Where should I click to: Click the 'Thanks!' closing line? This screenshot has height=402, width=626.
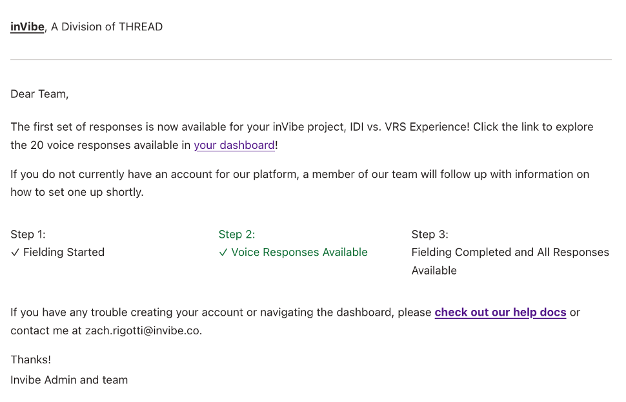click(x=30, y=359)
